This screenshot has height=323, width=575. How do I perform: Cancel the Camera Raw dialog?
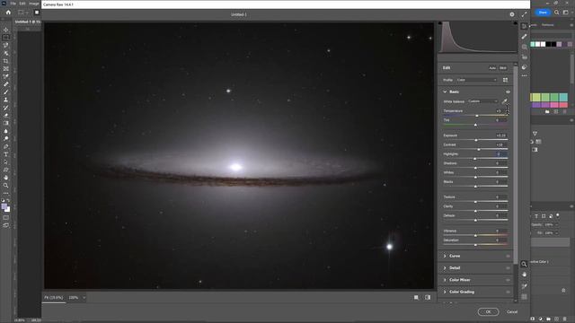(x=512, y=312)
